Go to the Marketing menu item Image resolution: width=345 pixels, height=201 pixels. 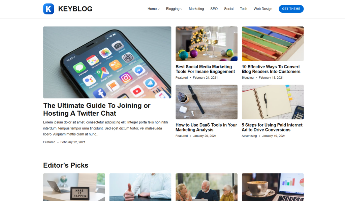(x=196, y=9)
